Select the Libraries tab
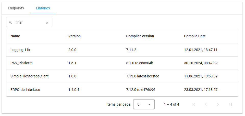This screenshot has height=116, width=245. (43, 8)
